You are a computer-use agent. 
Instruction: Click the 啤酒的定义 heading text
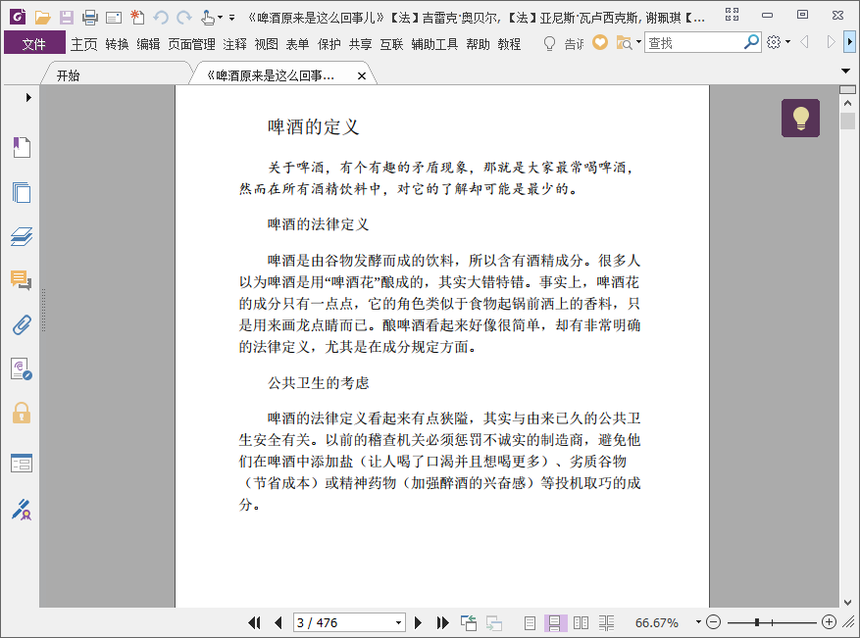pyautogui.click(x=313, y=127)
